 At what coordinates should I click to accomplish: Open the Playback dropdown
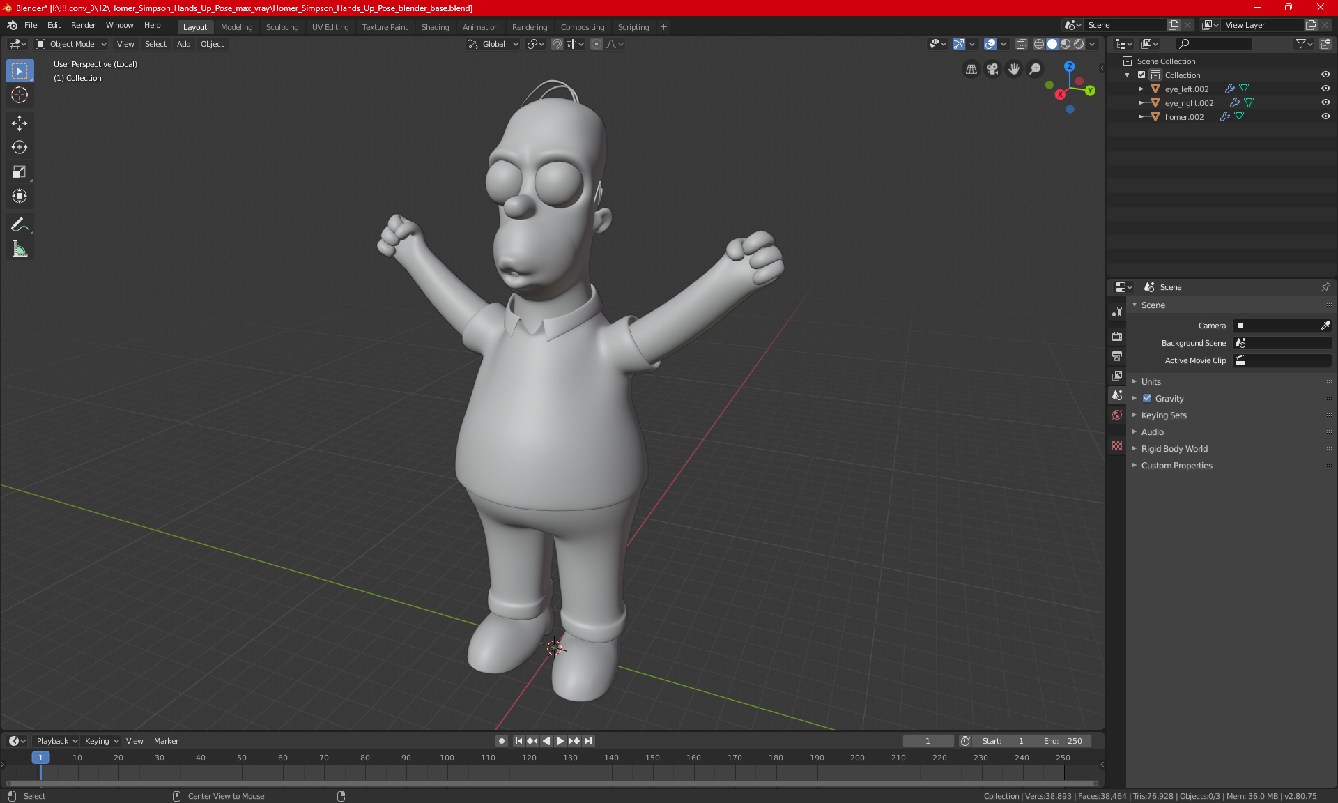56,741
